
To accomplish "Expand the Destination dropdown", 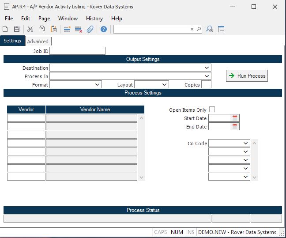I will pos(207,68).
